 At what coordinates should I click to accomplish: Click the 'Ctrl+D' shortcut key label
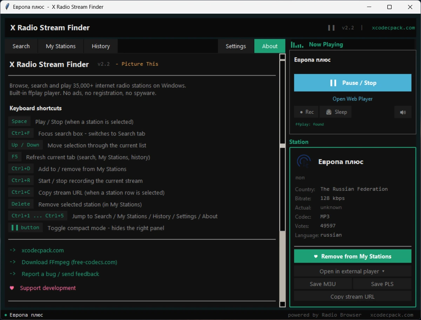21,169
